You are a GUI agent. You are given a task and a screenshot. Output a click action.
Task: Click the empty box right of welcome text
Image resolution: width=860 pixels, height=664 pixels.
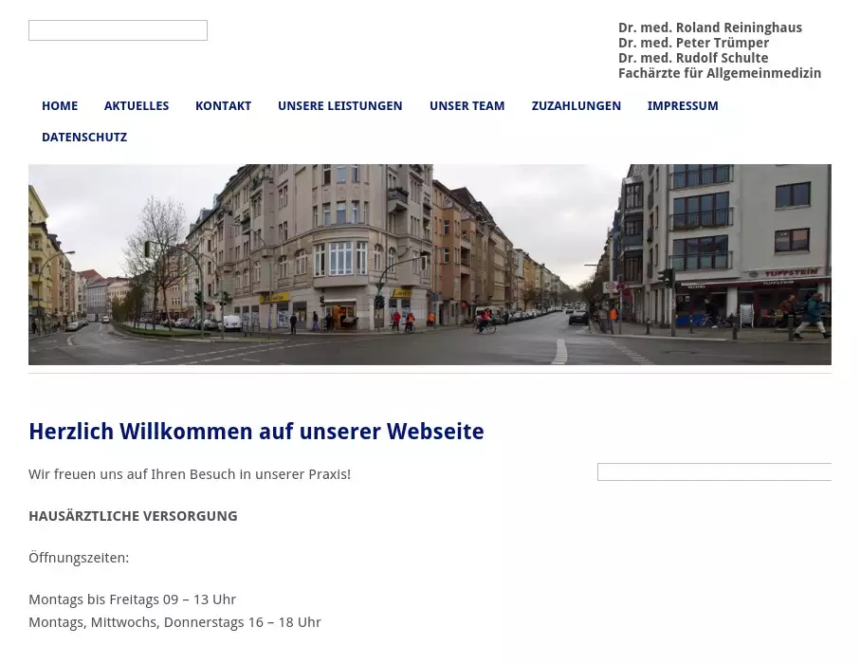coord(714,472)
